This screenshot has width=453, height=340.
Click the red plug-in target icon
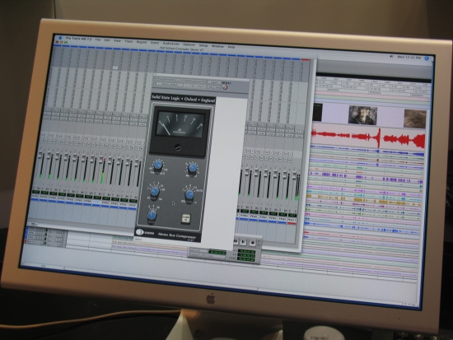[x=225, y=87]
